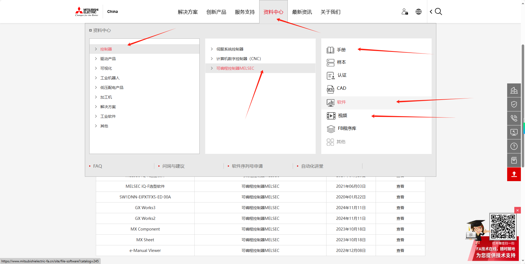Open 软件 software icon
The height and width of the screenshot is (264, 525).
[330, 103]
